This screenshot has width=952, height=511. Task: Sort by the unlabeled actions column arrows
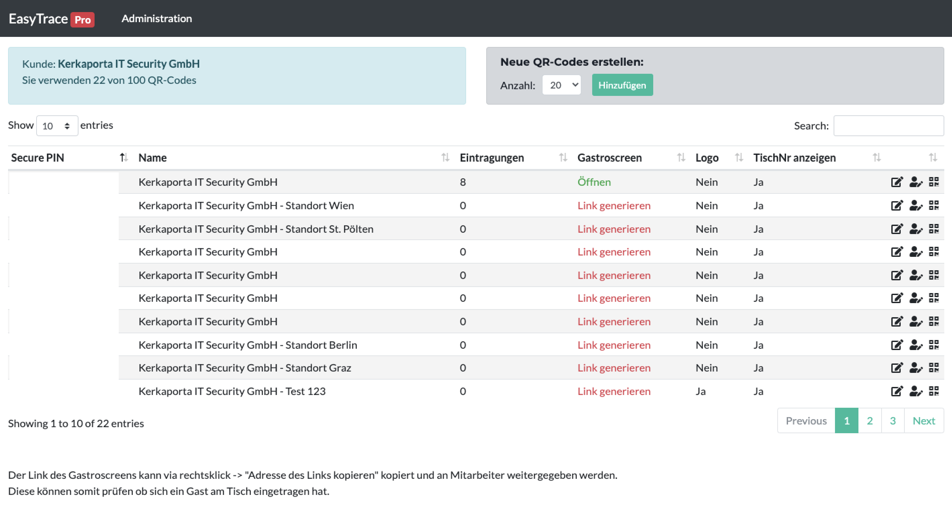[933, 158]
